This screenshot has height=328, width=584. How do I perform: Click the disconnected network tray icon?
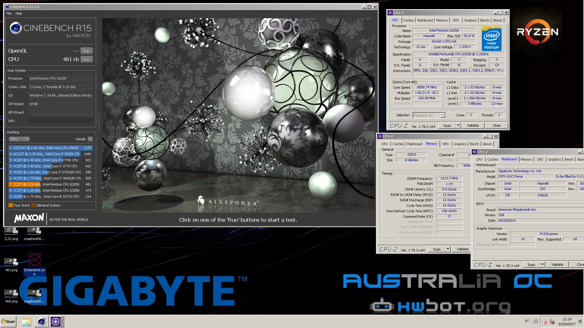552,322
